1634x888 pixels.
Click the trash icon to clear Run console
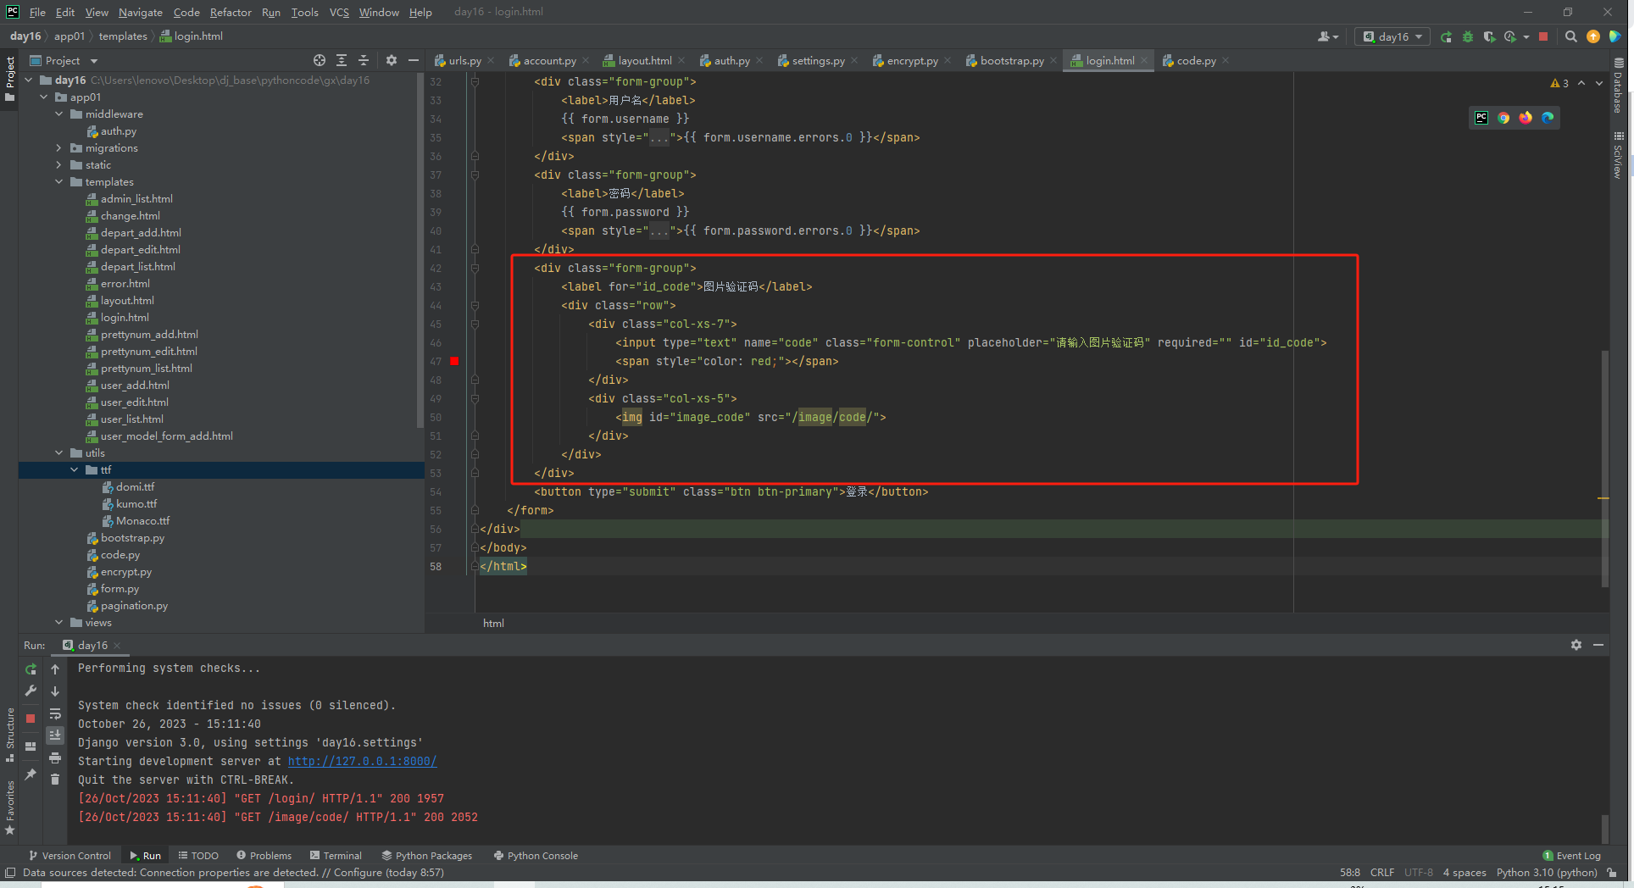tap(55, 780)
